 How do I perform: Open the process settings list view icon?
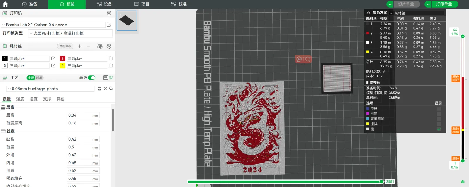click(x=106, y=78)
